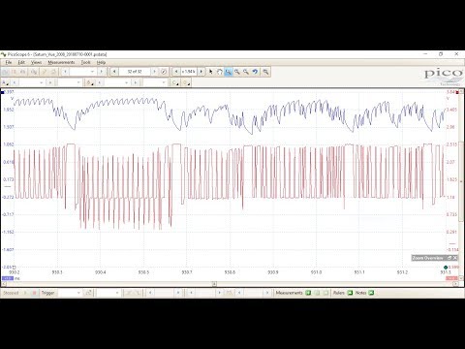This screenshot has height=349, width=465.
Task: Close the Zoom Overview panel
Action: [x=455, y=258]
